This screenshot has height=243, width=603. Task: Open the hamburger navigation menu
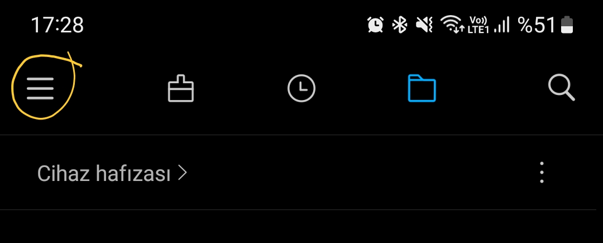coord(40,88)
